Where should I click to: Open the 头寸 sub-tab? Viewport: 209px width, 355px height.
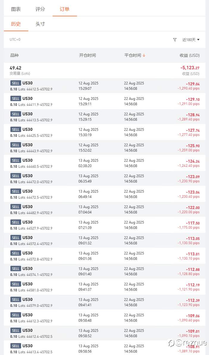(x=40, y=24)
